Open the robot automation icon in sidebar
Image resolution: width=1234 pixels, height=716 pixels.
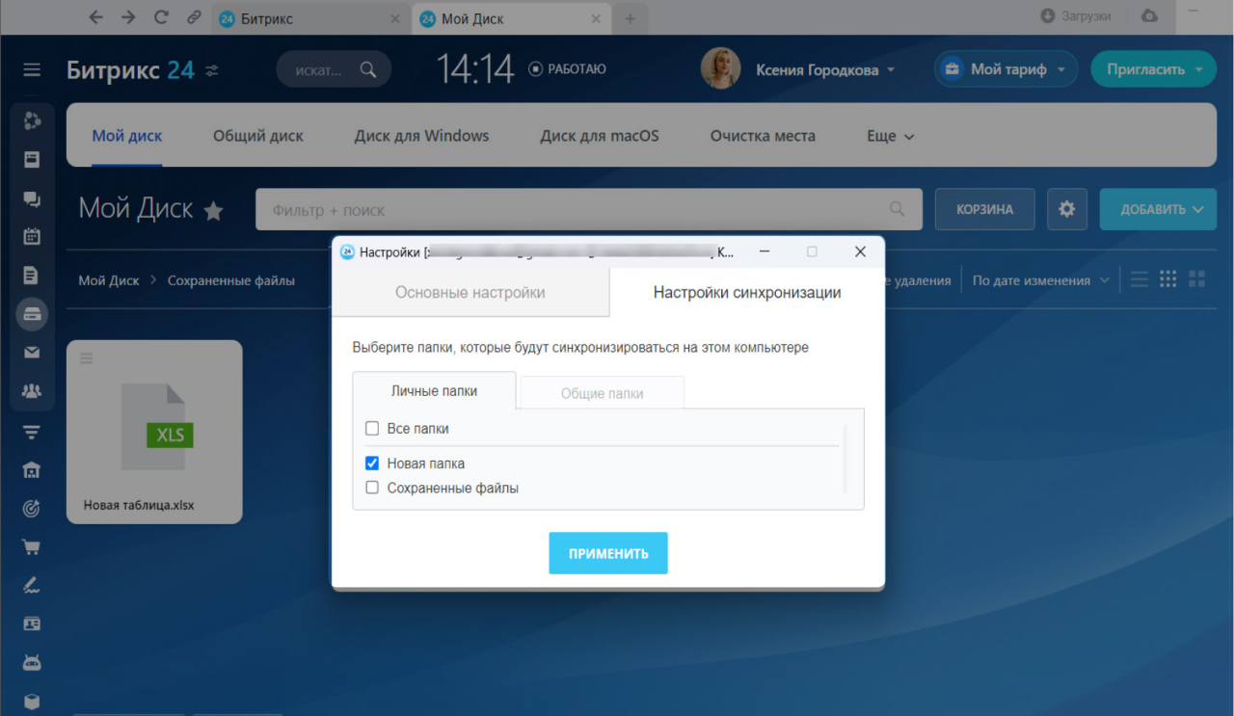coord(32,663)
